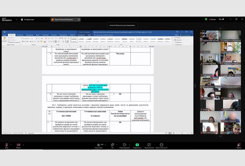The image size is (245, 166).
Task: Unmute the microphone in Zoom toolbar
Action: click(x=7, y=145)
